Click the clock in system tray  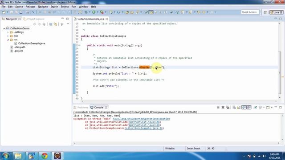[274, 156]
